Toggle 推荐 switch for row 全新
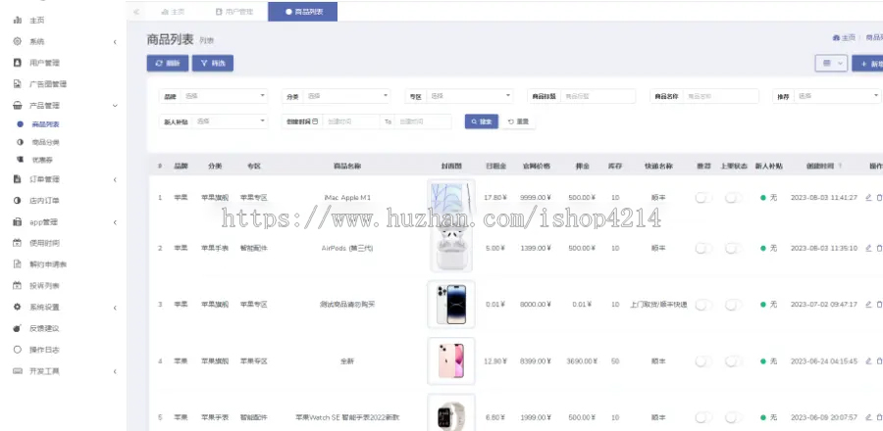883x431 pixels. [703, 361]
